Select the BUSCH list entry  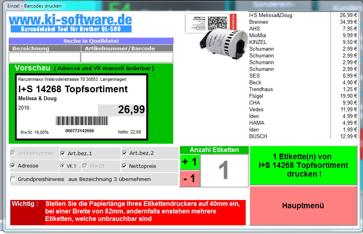point(303,136)
